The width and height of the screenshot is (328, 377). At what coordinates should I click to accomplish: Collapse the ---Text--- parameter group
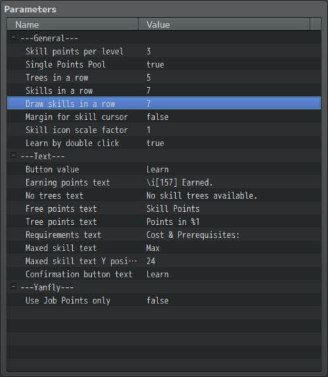[14, 155]
